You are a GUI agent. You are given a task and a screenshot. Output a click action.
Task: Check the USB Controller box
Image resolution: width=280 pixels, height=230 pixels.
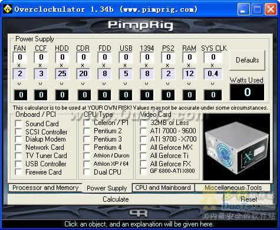(18, 164)
